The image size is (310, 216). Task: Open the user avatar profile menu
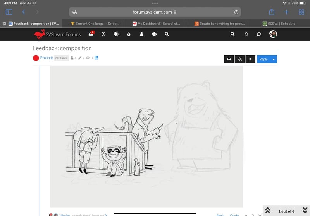click(x=273, y=34)
